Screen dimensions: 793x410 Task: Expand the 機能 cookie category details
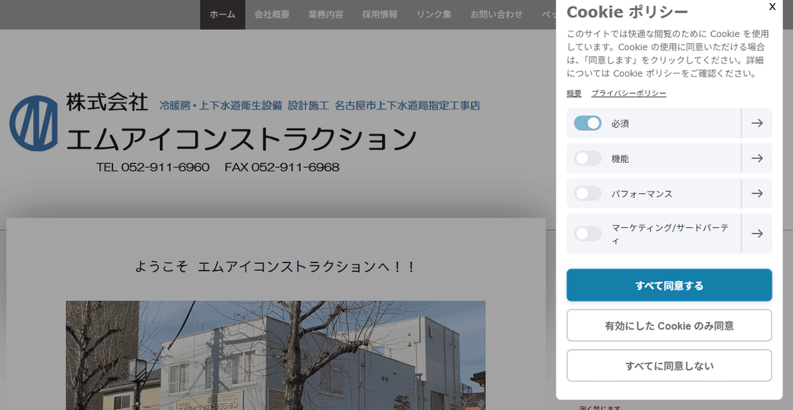[757, 158]
